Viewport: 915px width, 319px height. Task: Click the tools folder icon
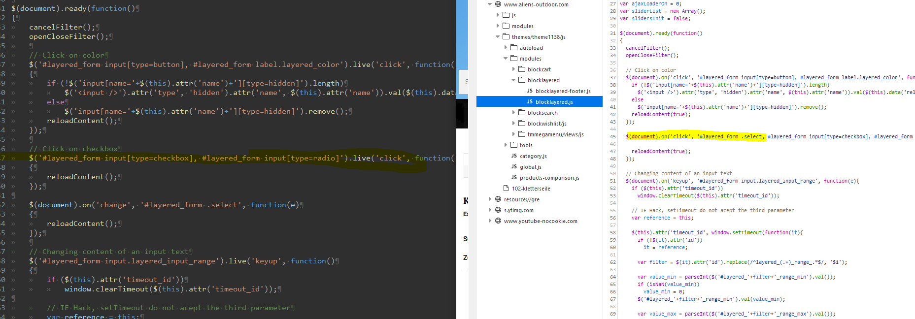(x=514, y=145)
